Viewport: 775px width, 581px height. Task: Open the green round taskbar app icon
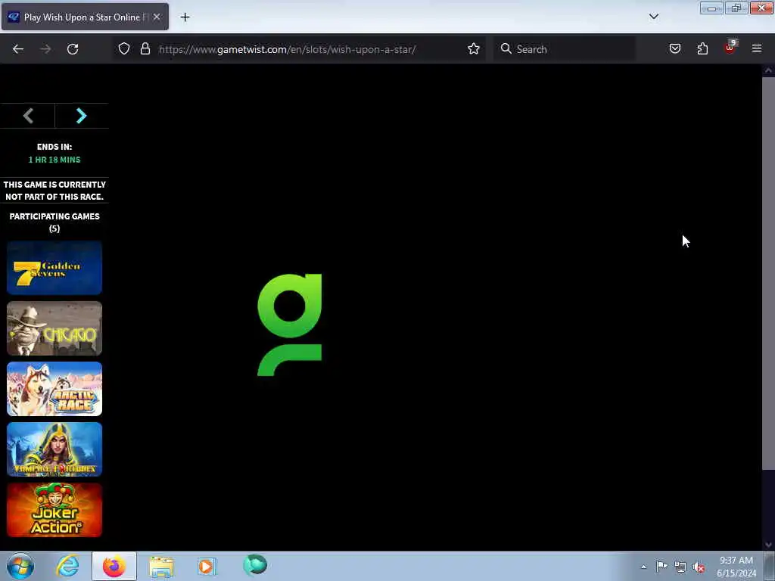tap(255, 564)
